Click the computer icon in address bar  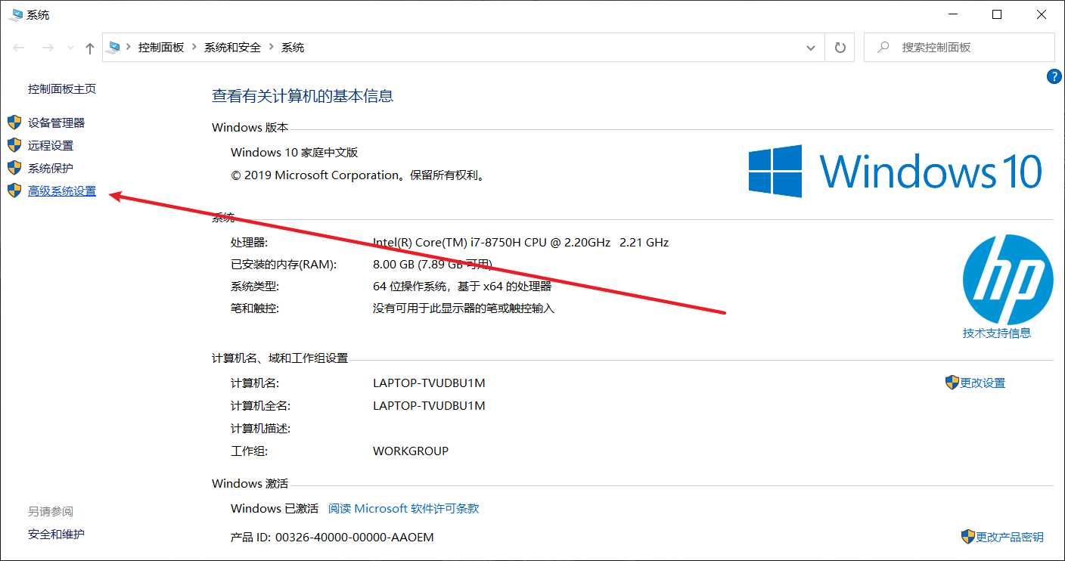(114, 47)
